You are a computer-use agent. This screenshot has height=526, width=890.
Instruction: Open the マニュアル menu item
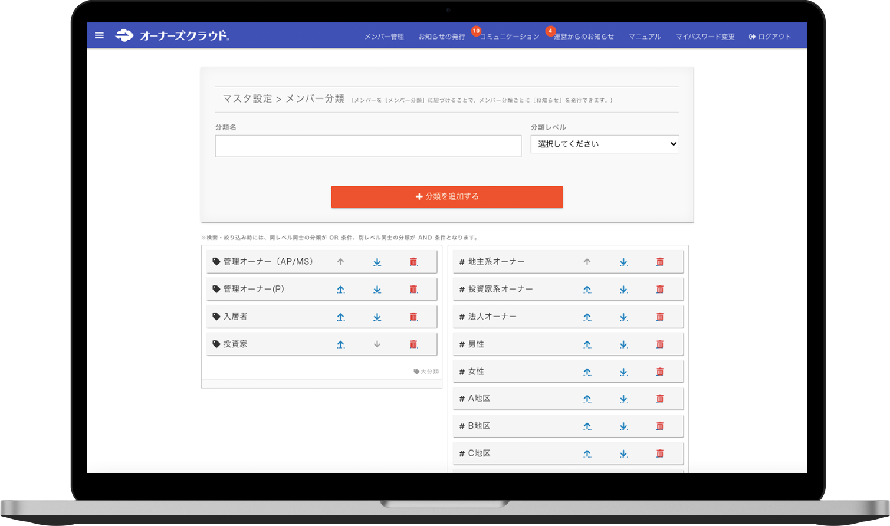point(644,36)
